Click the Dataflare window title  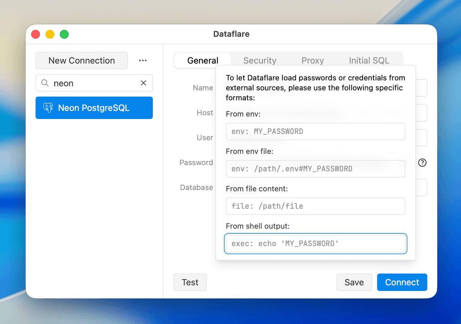pos(231,34)
